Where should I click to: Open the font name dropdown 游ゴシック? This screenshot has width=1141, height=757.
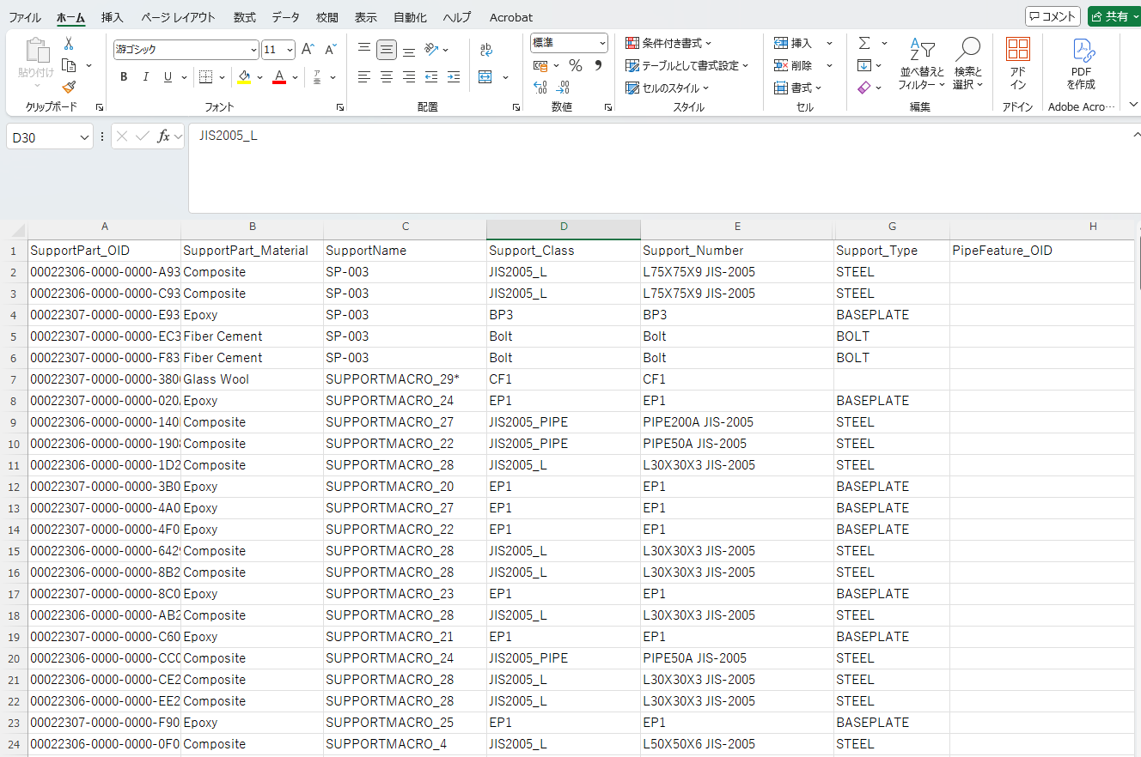pos(253,50)
